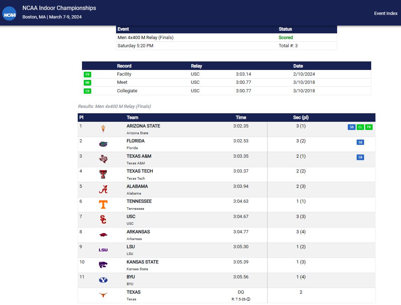Click the NCAA Indoor Championships title
This screenshot has height=305, width=401.
click(x=59, y=8)
